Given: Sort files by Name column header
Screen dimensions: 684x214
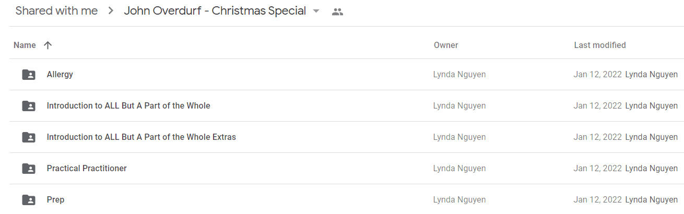Looking at the screenshot, I should pos(25,45).
